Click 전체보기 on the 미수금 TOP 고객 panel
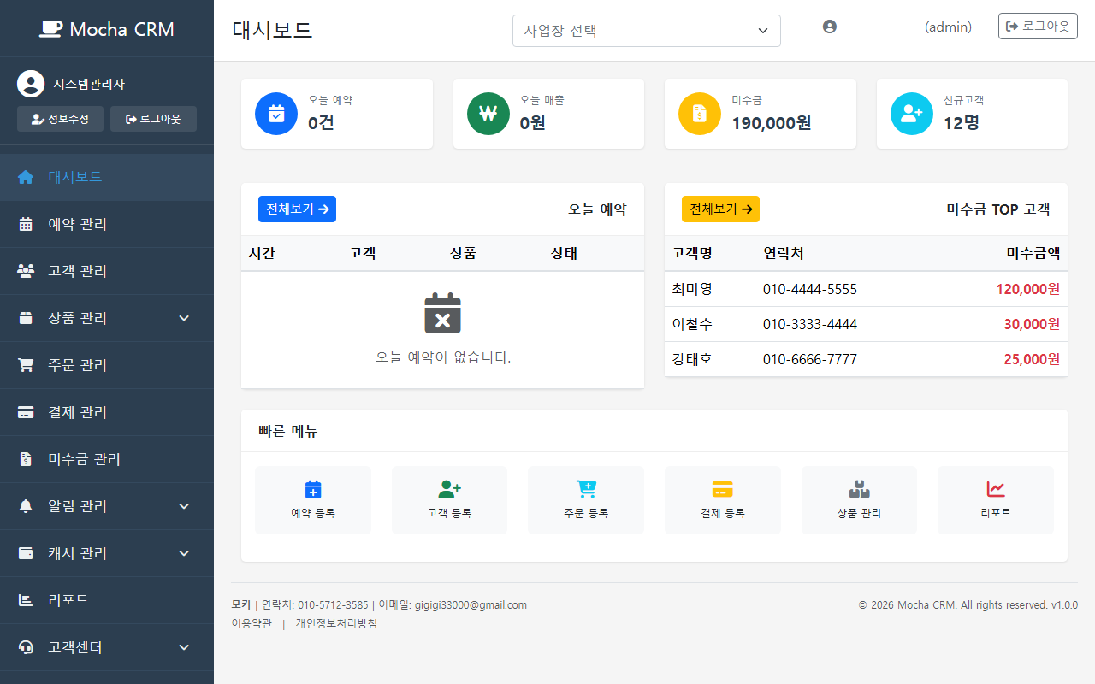 pos(720,209)
